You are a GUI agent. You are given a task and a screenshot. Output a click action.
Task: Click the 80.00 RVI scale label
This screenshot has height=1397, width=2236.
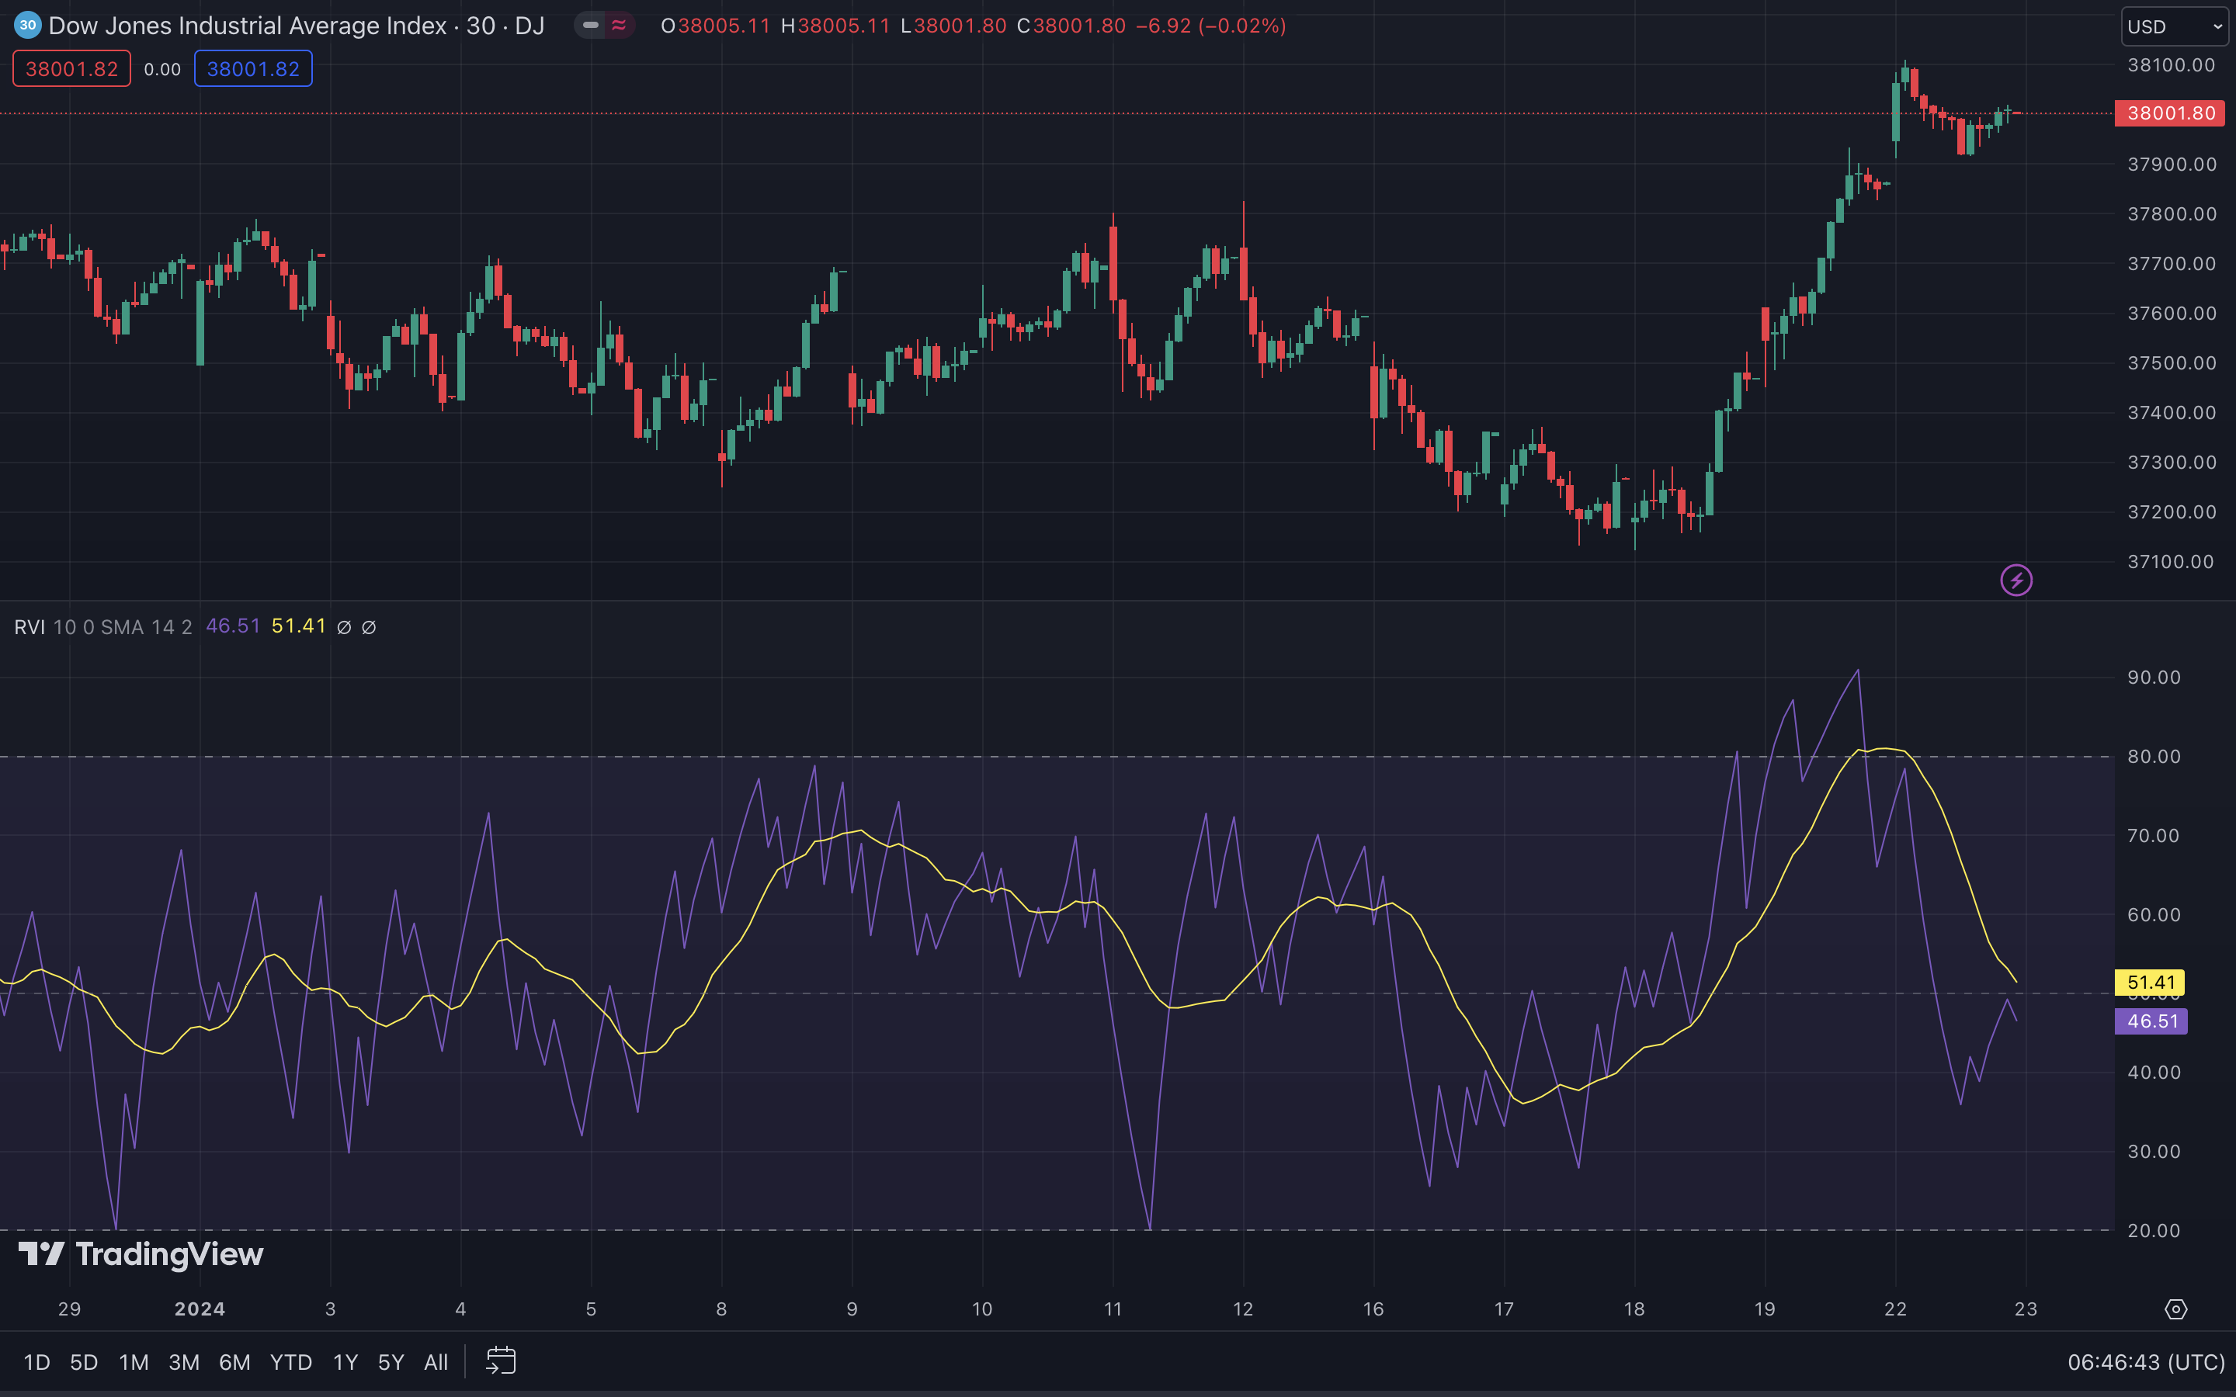tap(2154, 757)
